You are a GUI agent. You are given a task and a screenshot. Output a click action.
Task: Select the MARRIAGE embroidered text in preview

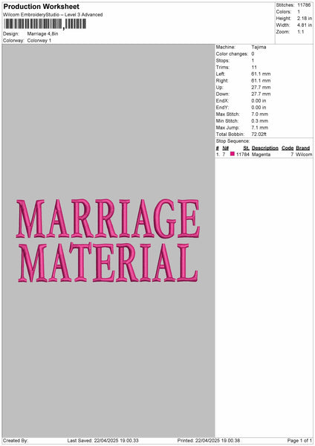pyautogui.click(x=108, y=219)
